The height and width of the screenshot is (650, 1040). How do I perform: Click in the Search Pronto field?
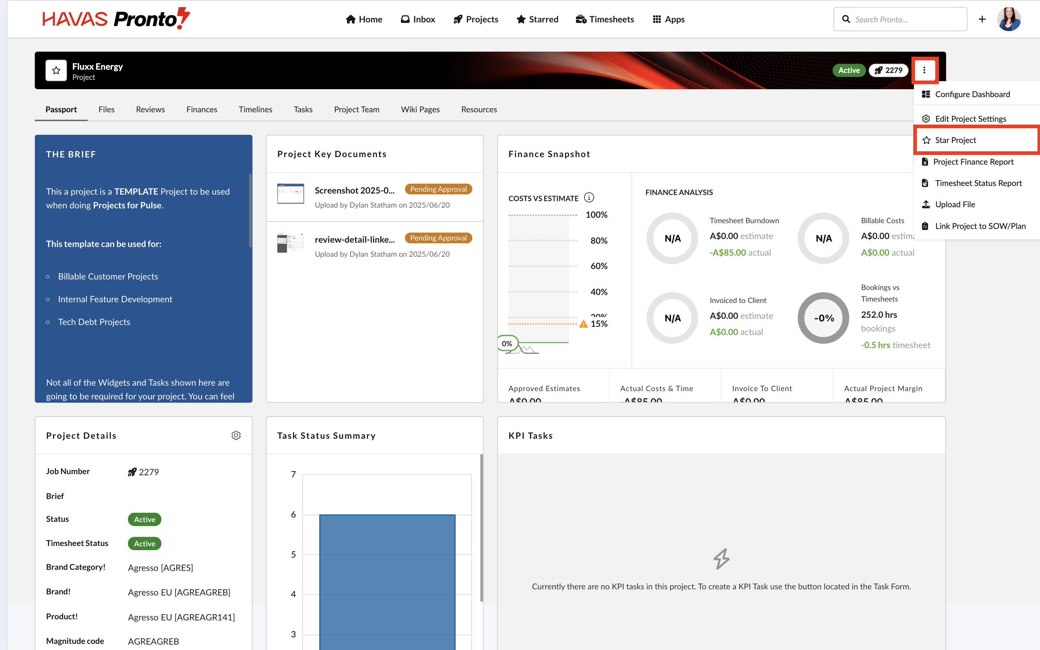[x=907, y=19]
